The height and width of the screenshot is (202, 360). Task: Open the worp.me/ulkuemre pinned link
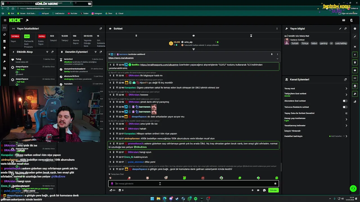coord(121,58)
